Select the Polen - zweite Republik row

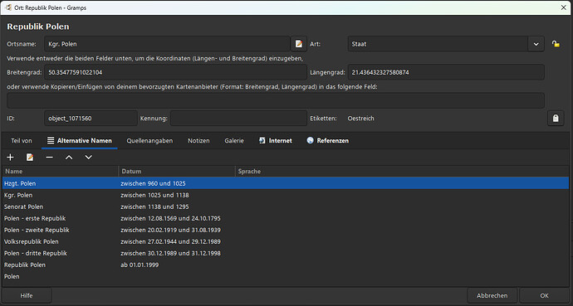pyautogui.click(x=286, y=231)
